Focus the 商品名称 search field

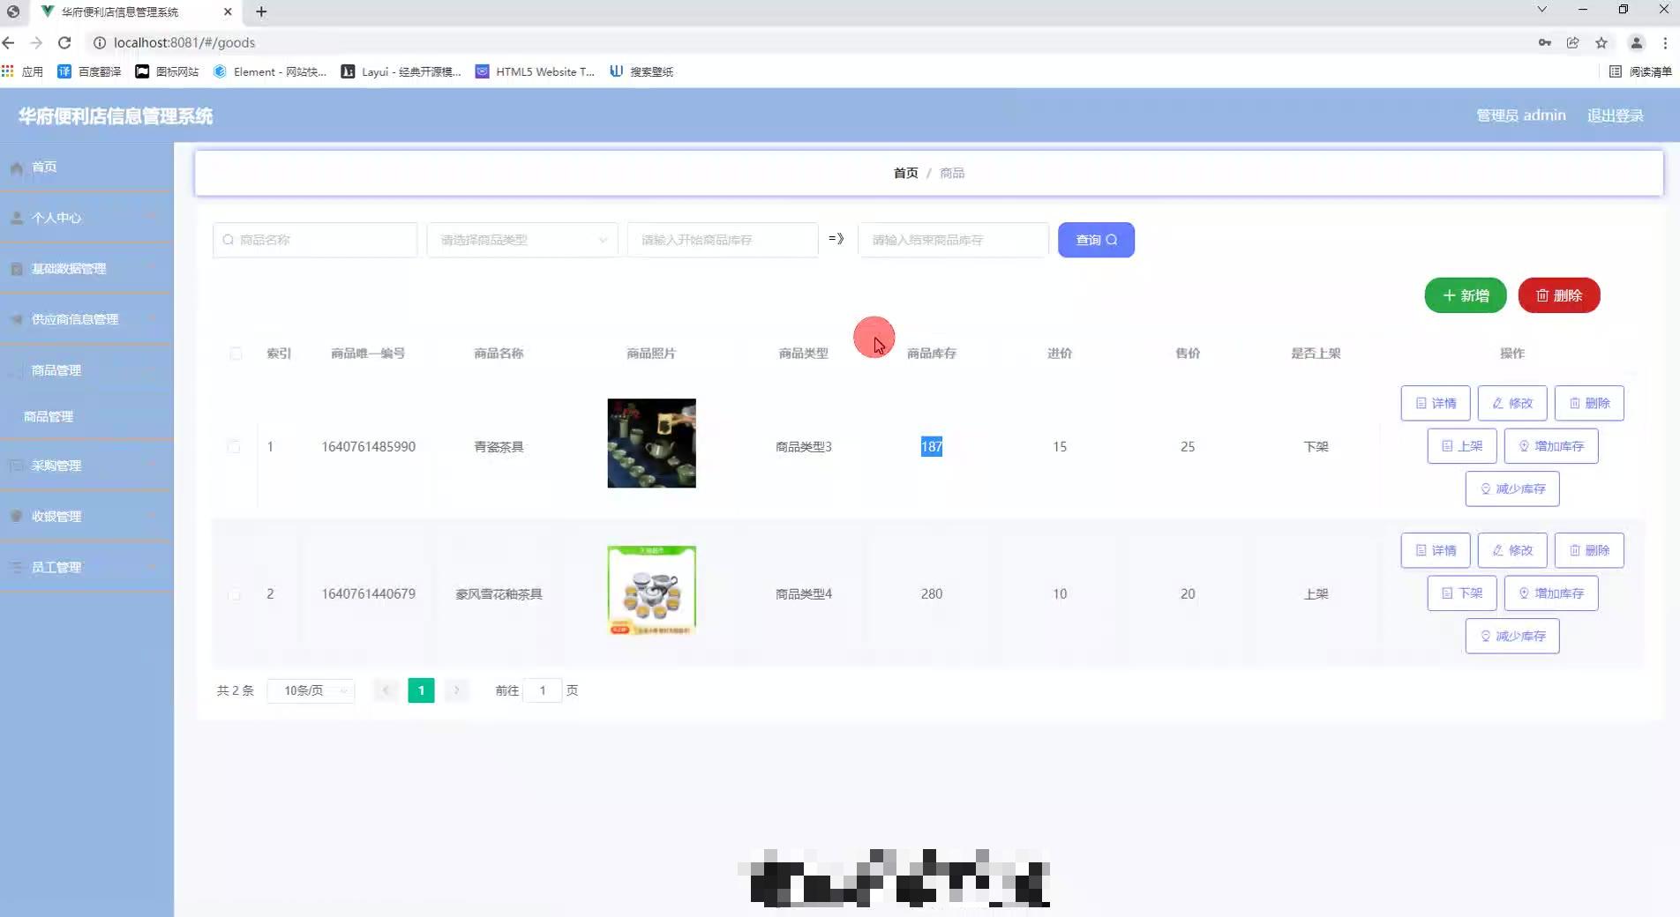click(315, 240)
